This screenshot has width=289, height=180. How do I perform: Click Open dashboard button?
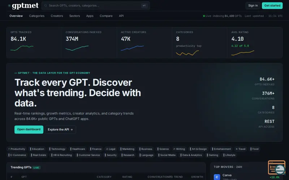(29, 130)
